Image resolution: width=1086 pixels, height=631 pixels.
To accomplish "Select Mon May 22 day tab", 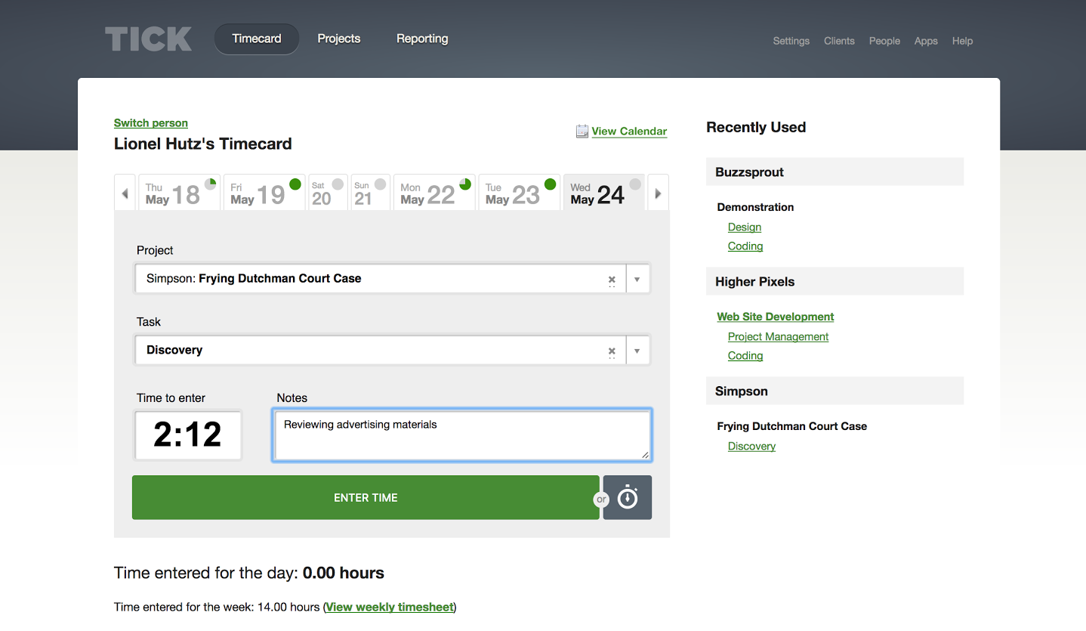I will click(434, 193).
